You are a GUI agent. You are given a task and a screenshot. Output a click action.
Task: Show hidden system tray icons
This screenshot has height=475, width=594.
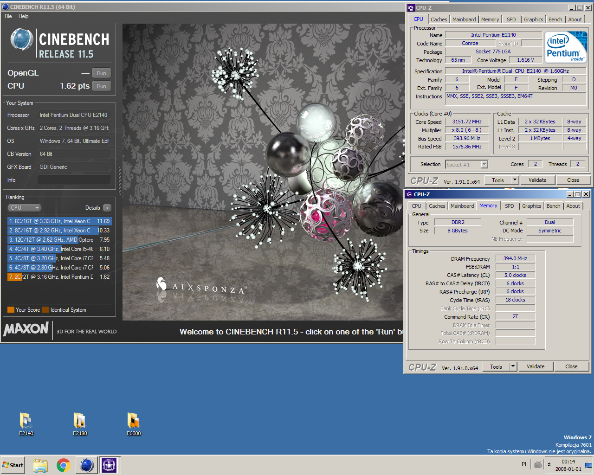(x=549, y=464)
